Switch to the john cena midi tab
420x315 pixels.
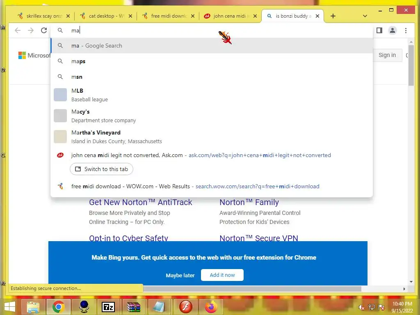pos(231,16)
